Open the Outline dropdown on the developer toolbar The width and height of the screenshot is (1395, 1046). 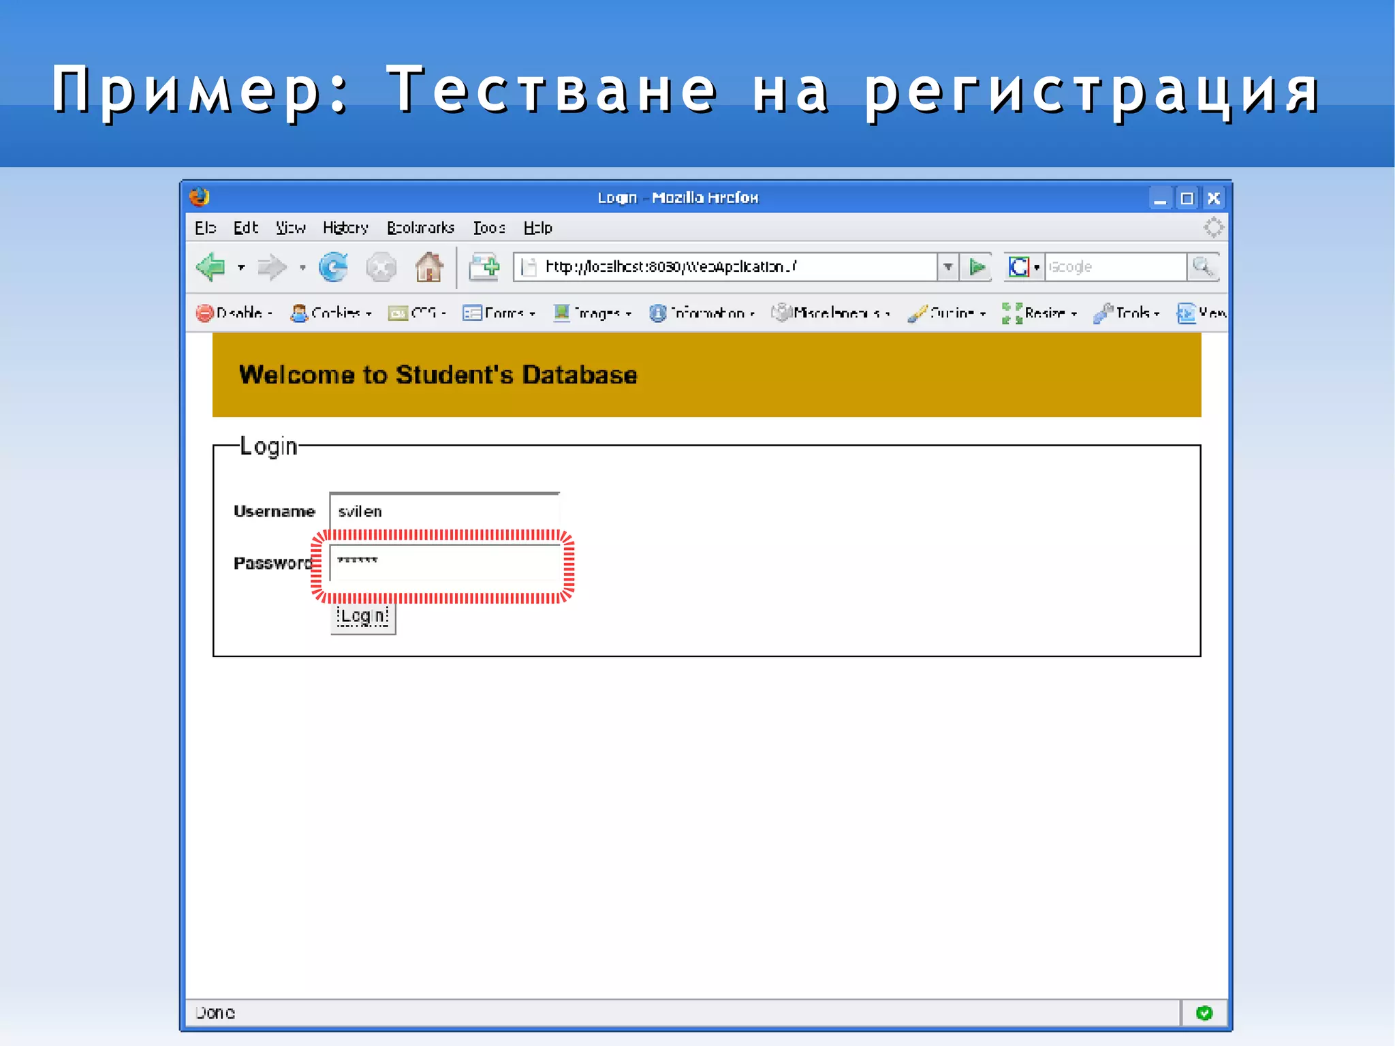click(x=947, y=313)
